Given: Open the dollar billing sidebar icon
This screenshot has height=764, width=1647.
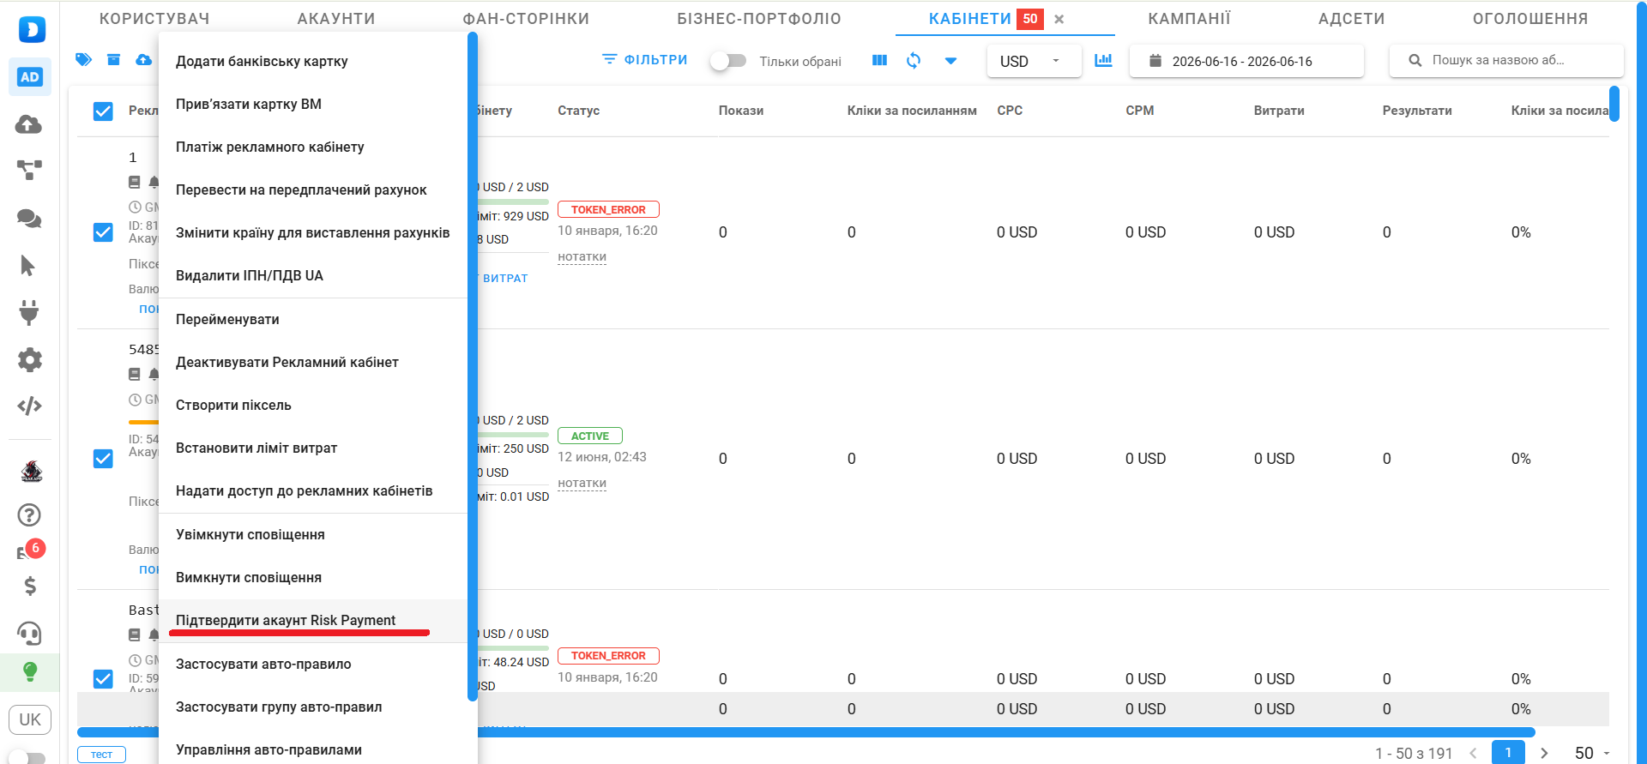Looking at the screenshot, I should tap(30, 587).
